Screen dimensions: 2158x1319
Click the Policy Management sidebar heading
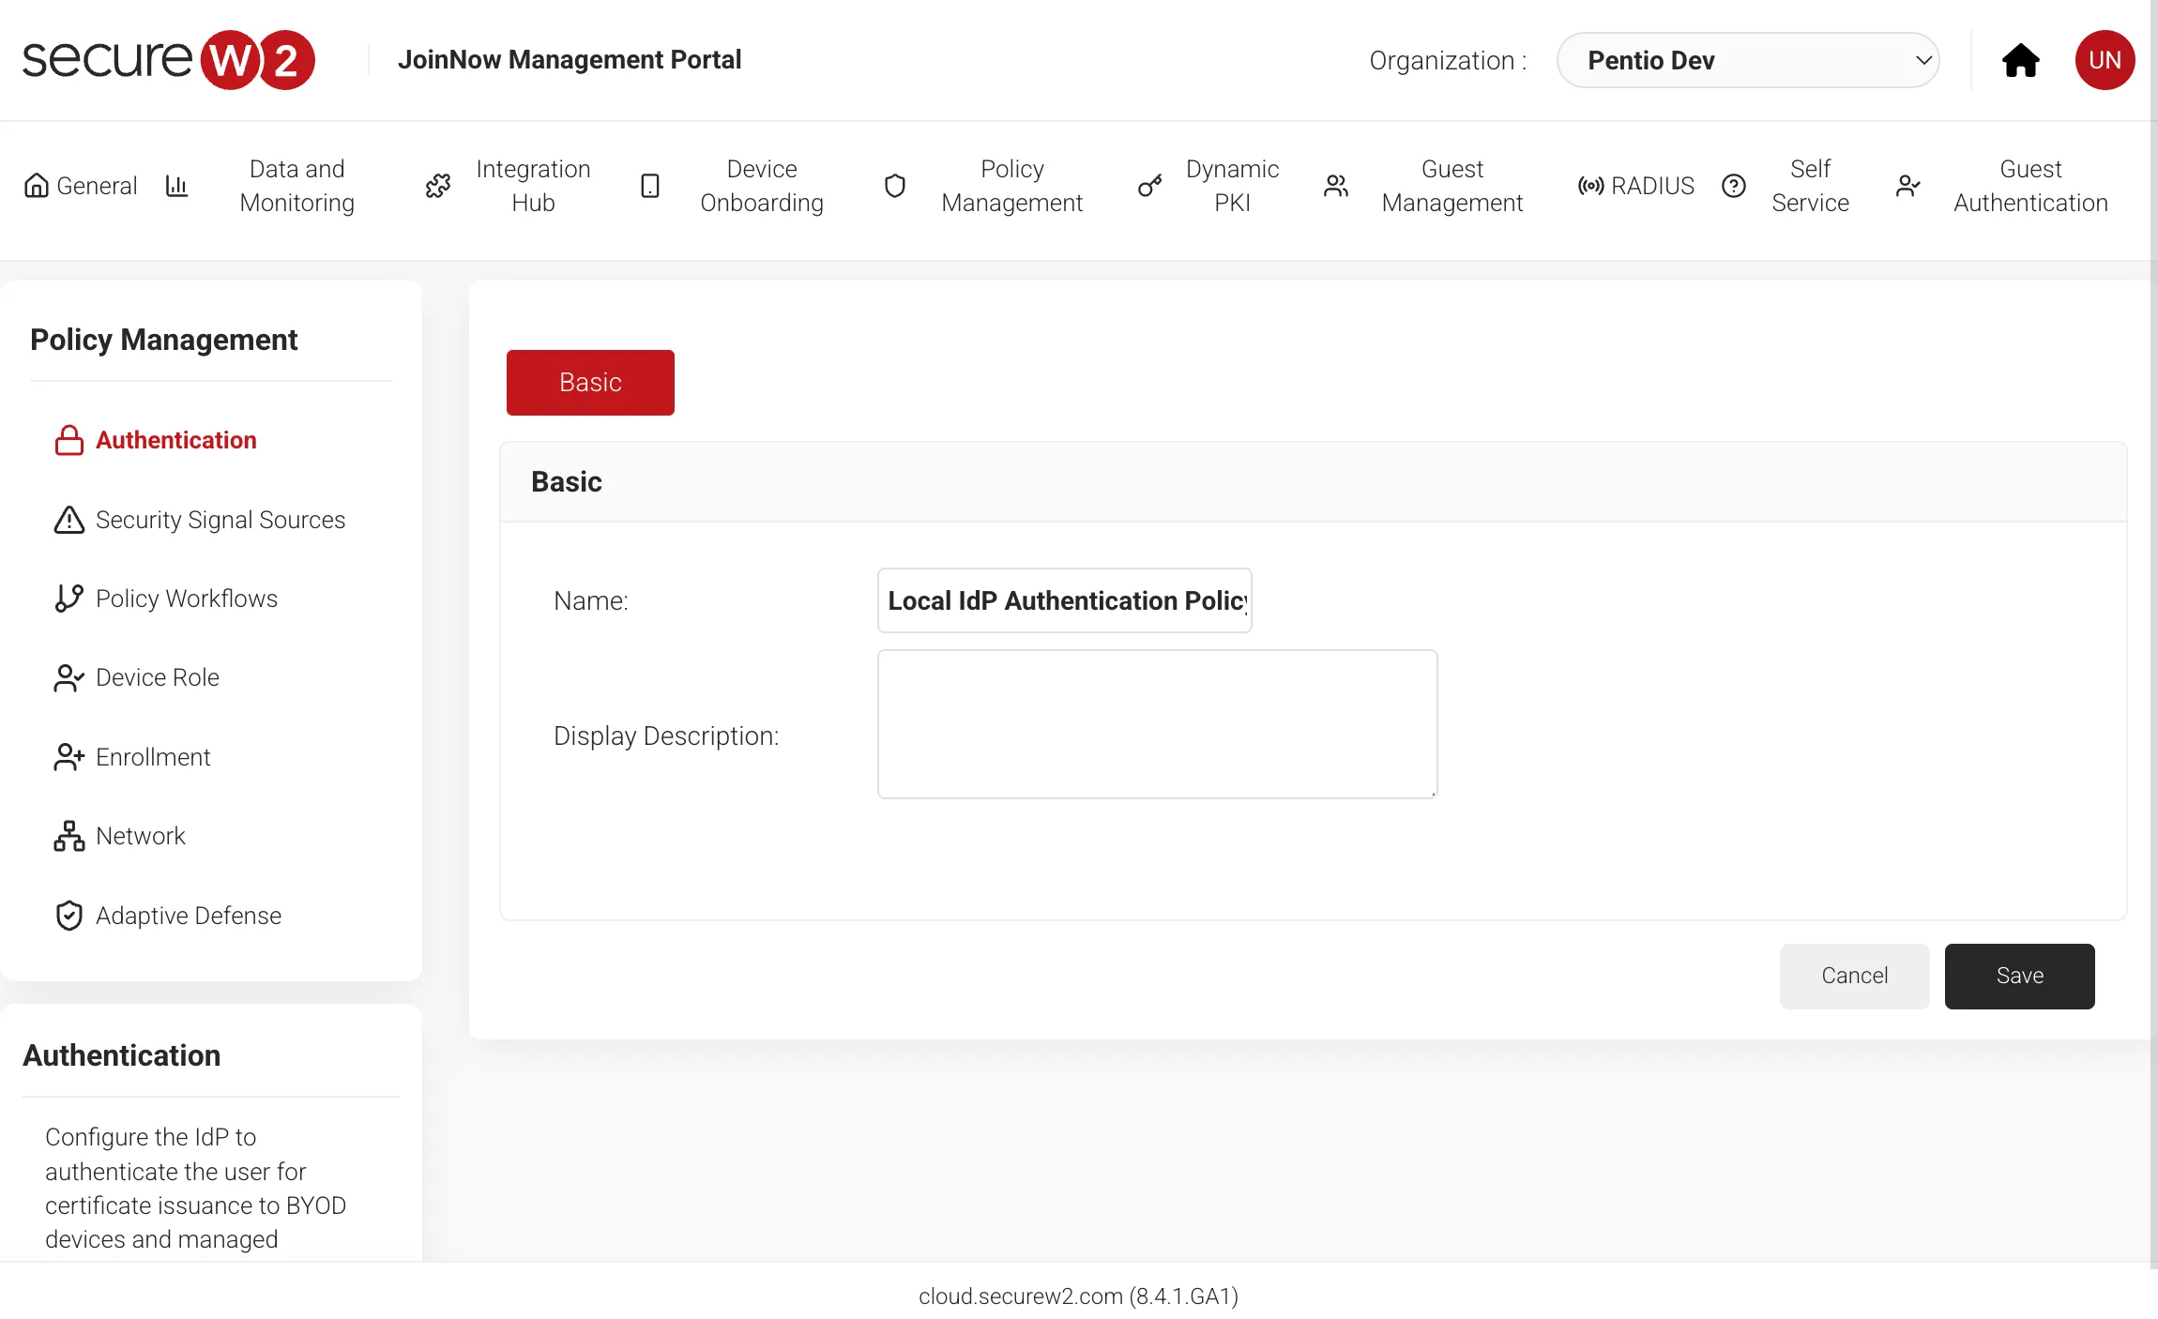click(163, 340)
